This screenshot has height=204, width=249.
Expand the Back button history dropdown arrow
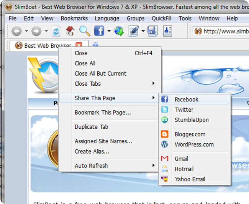[x=26, y=31]
